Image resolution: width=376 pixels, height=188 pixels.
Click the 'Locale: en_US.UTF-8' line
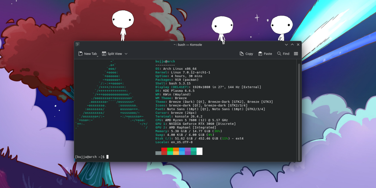(174, 142)
